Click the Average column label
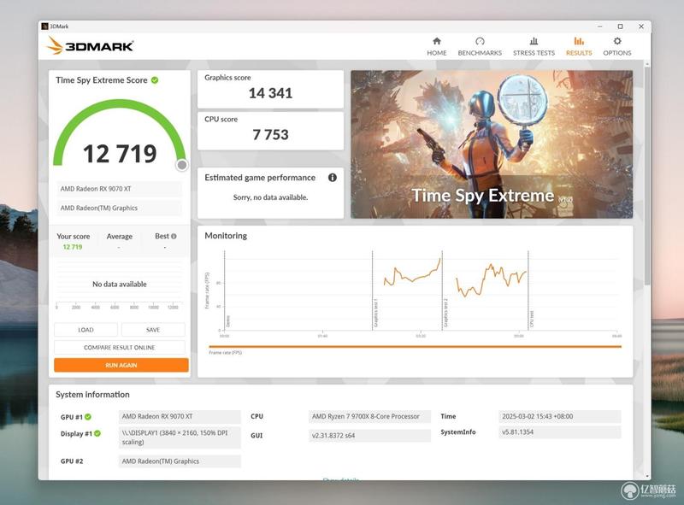684x505 pixels. 120,237
